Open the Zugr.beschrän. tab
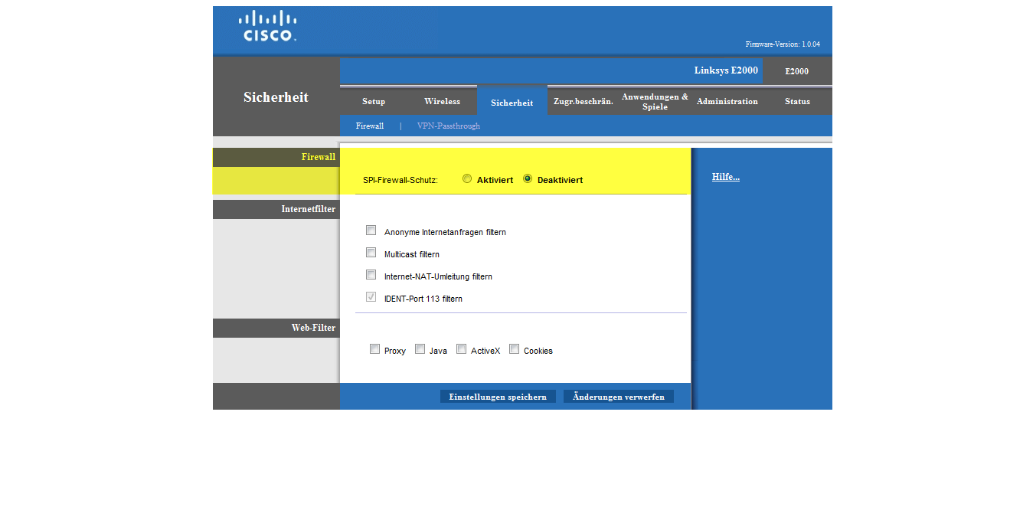1033x510 pixels. coord(583,101)
